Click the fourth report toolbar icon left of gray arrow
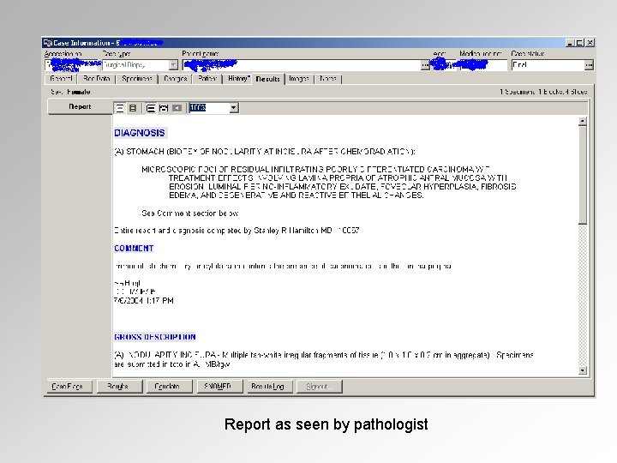The image size is (617, 463). (x=164, y=108)
